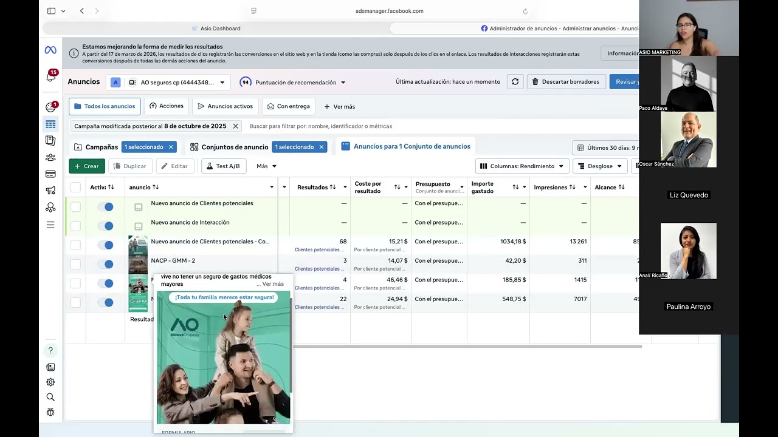This screenshot has height=437, width=778.
Task: Open the Columnas: Rendimiento dropdown
Action: [522, 166]
